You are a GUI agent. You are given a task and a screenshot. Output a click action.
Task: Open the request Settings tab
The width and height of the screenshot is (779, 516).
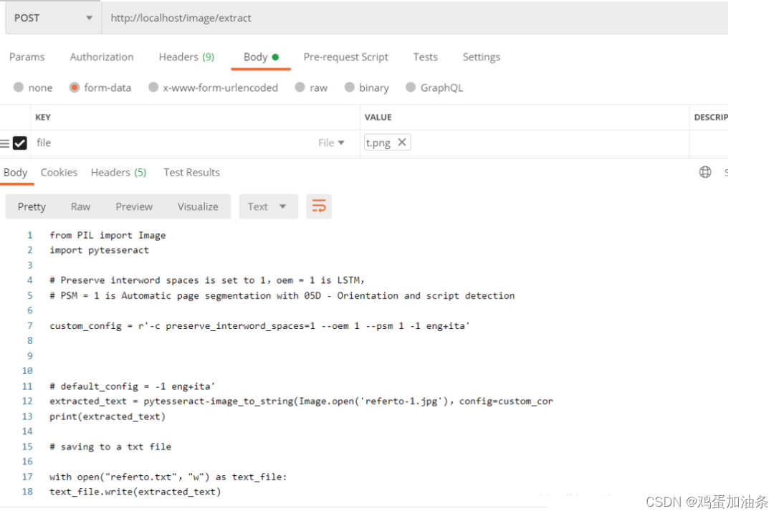(482, 57)
